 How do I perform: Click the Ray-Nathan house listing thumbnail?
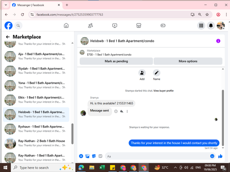point(10,144)
